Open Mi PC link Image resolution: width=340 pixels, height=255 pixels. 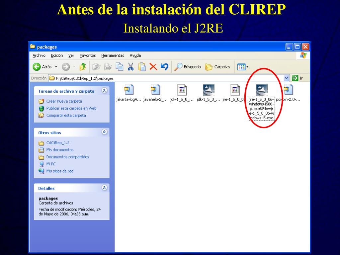pos(51,164)
